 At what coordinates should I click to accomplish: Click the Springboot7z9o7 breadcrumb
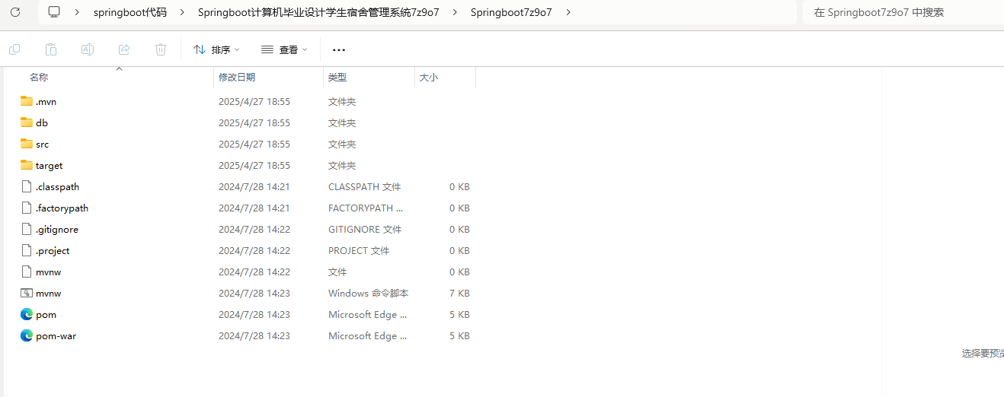click(x=511, y=12)
